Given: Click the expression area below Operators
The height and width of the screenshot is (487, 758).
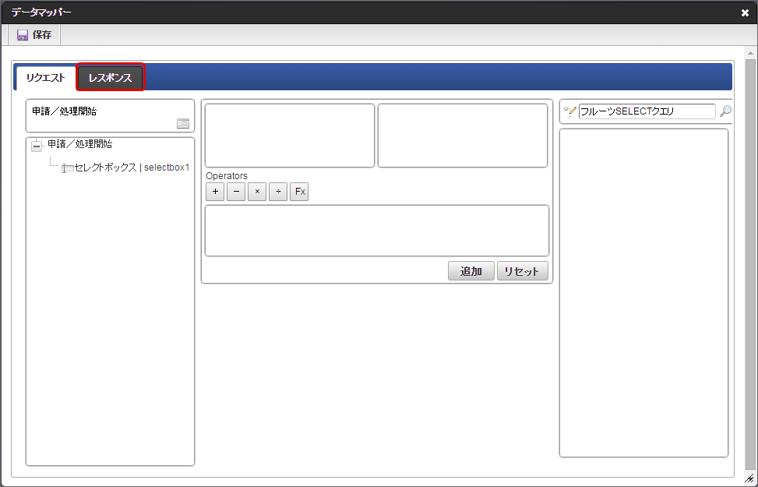Looking at the screenshot, I should (377, 231).
